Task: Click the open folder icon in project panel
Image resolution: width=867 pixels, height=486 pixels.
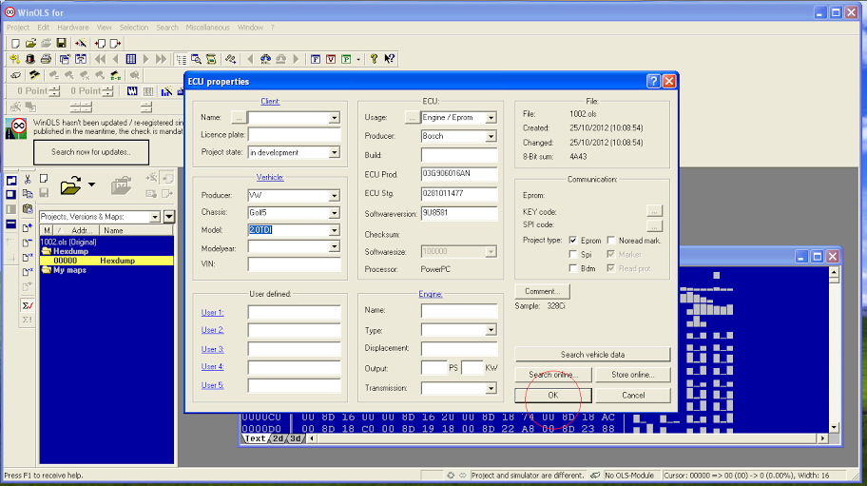Action: (x=70, y=185)
